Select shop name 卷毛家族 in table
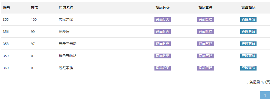This screenshot has width=272, height=102. [66, 68]
